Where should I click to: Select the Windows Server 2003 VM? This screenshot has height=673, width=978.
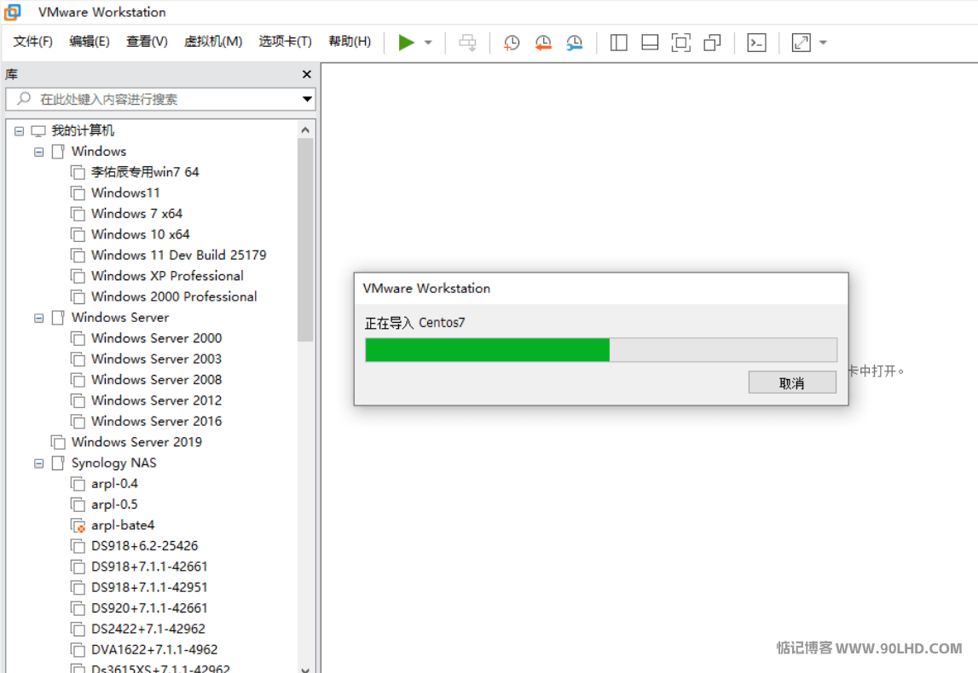click(157, 359)
